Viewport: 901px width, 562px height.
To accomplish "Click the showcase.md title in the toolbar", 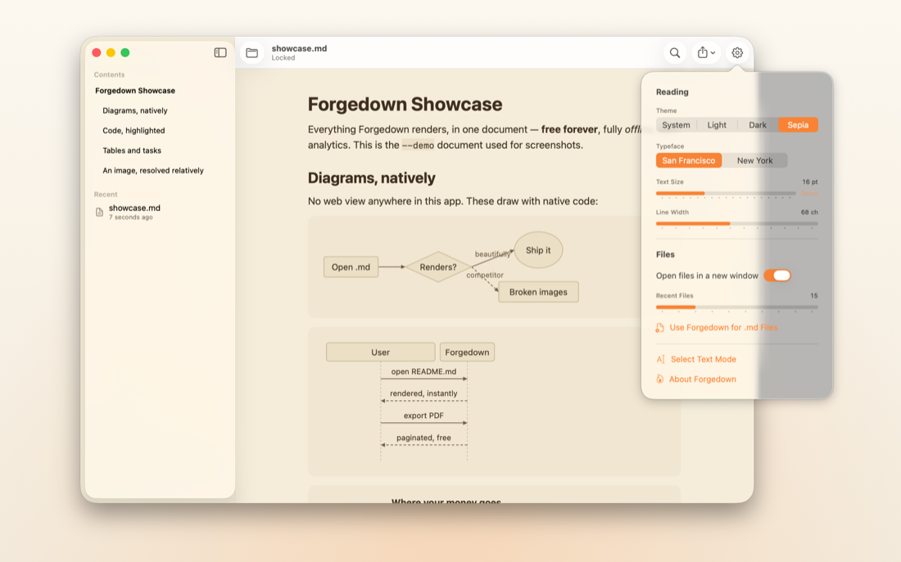I will point(299,49).
